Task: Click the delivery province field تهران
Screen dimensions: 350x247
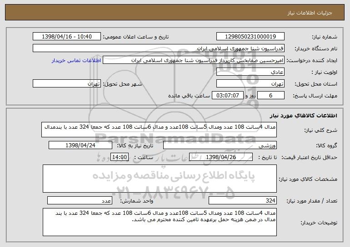Action: [250, 84]
